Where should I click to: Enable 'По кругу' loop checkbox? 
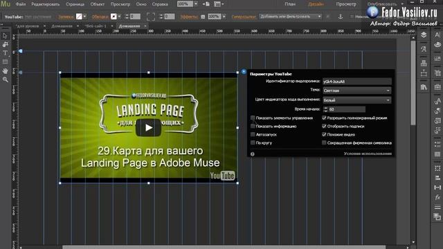click(253, 143)
